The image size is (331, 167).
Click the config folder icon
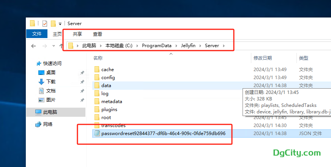[x=97, y=77]
